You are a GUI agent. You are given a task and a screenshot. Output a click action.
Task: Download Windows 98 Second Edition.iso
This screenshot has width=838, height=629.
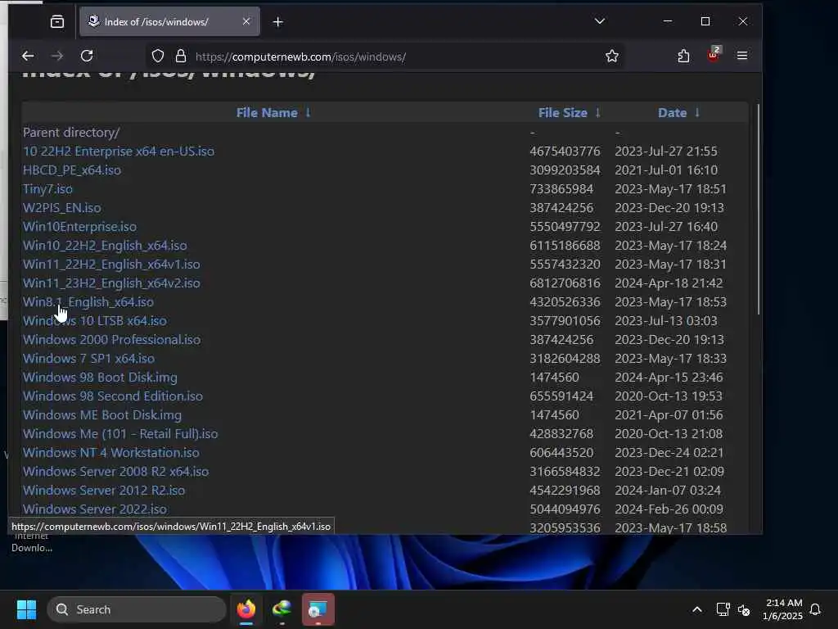[x=113, y=396]
